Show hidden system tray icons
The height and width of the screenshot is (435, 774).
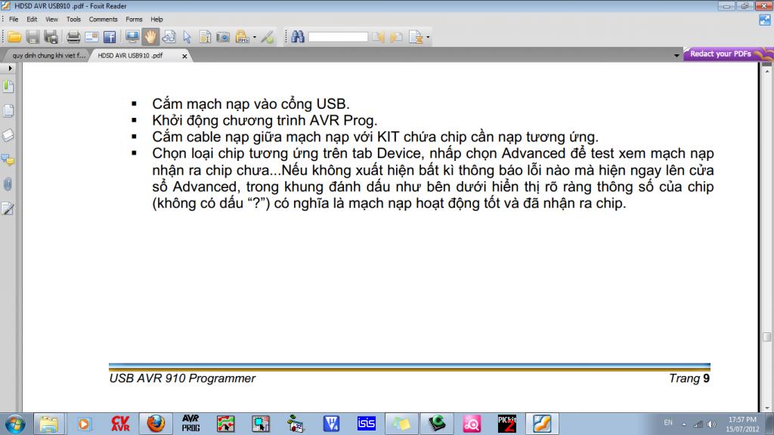(x=683, y=424)
